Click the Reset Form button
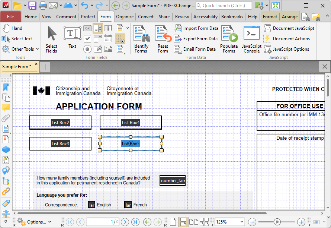Viewport: 331px width, 228px height. pos(163,39)
